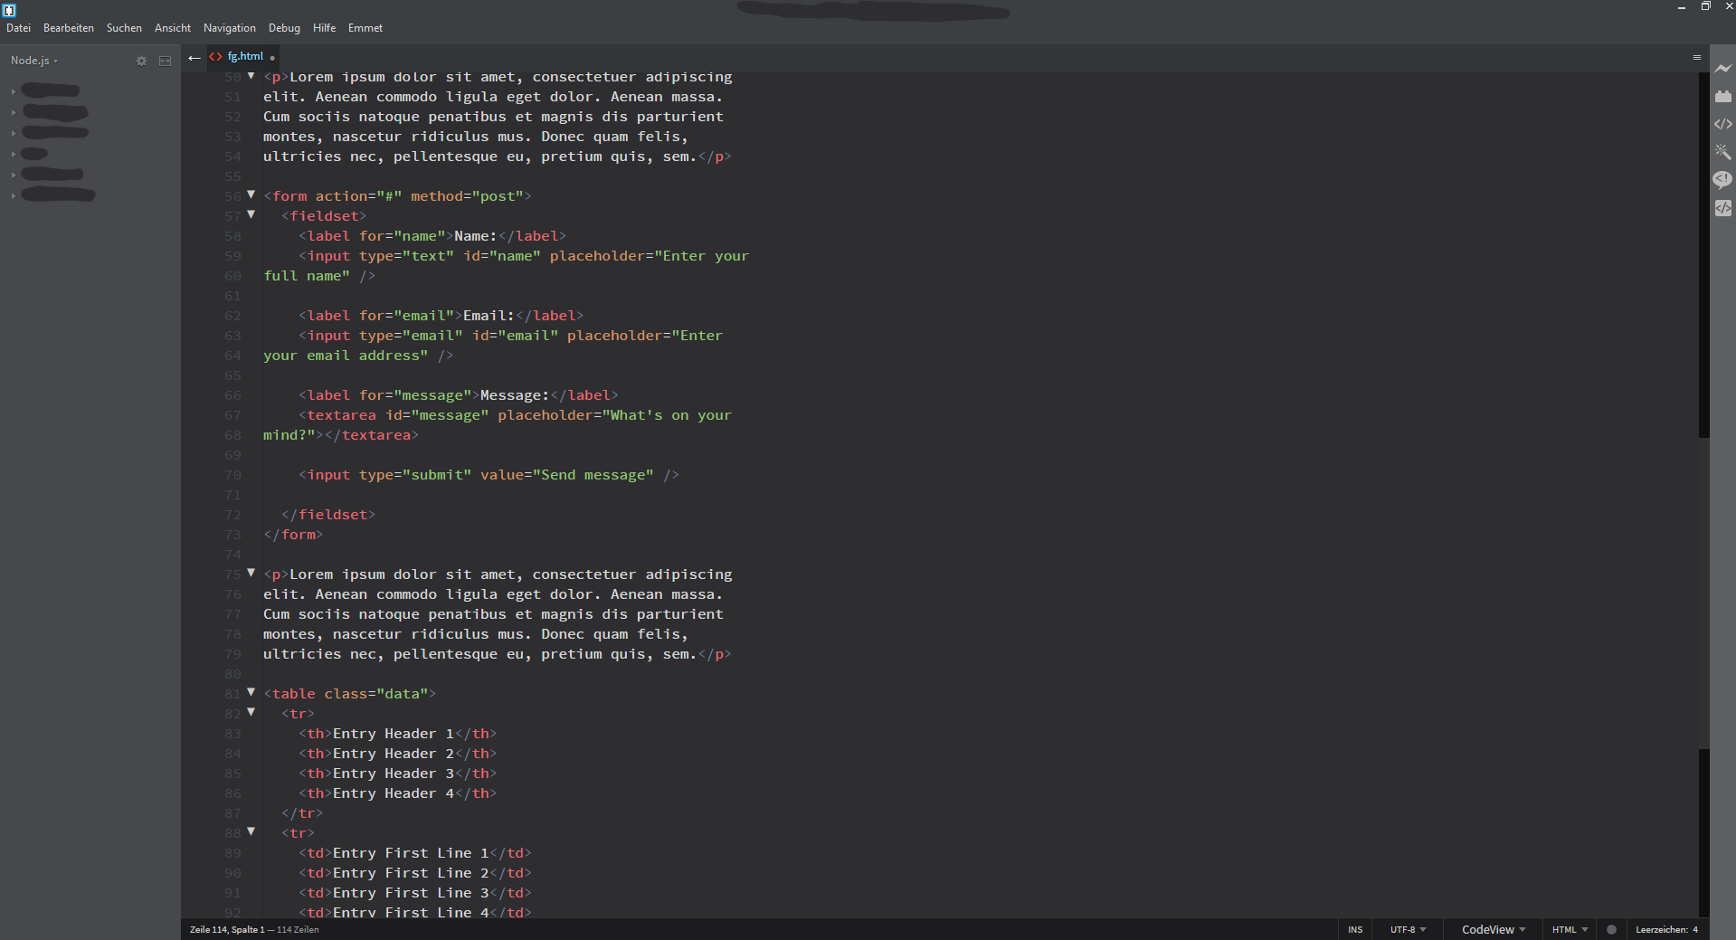Viewport: 1736px width, 940px height.
Task: Click the plain code brackets sidebar icon
Action: [x=1722, y=124]
